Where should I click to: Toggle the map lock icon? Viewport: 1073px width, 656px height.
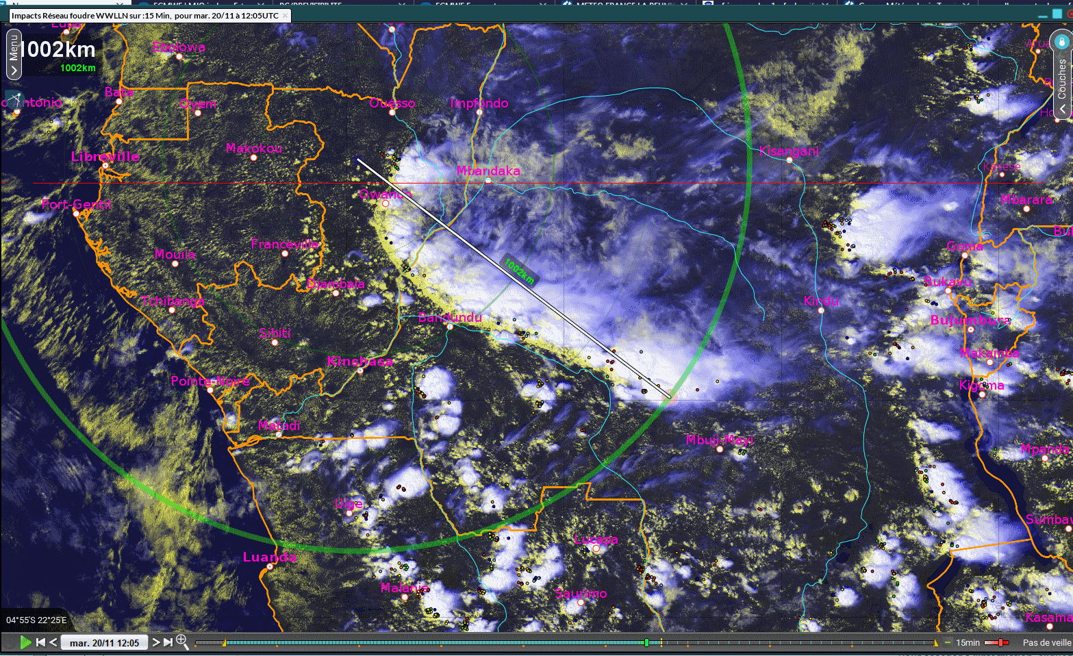[1061, 41]
